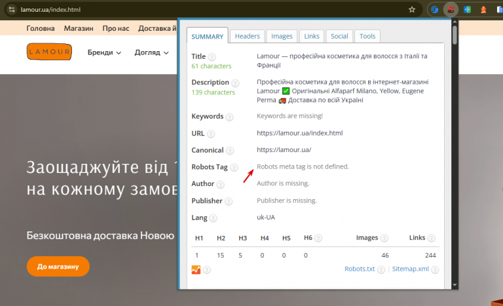503x306 pixels.
Task: Open the Robots.txt link
Action: point(360,269)
